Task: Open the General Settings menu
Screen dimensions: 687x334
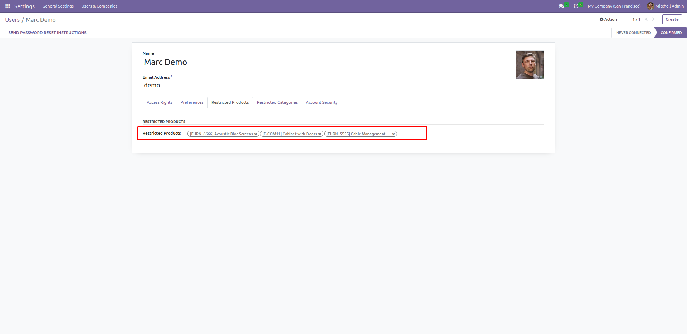Action: [x=58, y=6]
